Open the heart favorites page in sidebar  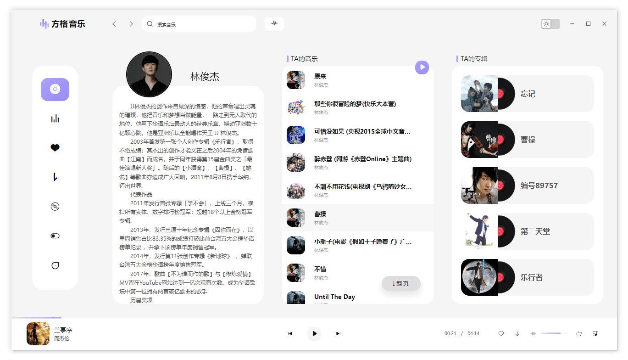[x=55, y=148]
